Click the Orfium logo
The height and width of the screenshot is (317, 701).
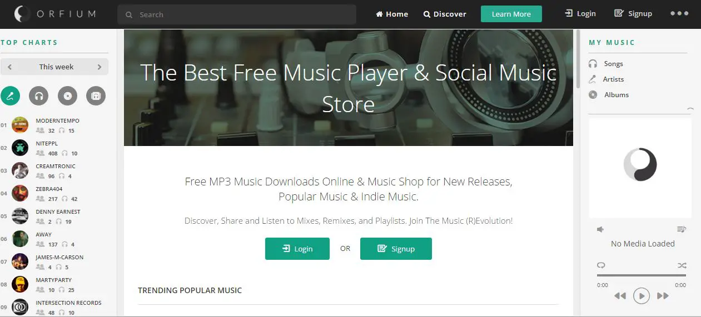coord(54,14)
